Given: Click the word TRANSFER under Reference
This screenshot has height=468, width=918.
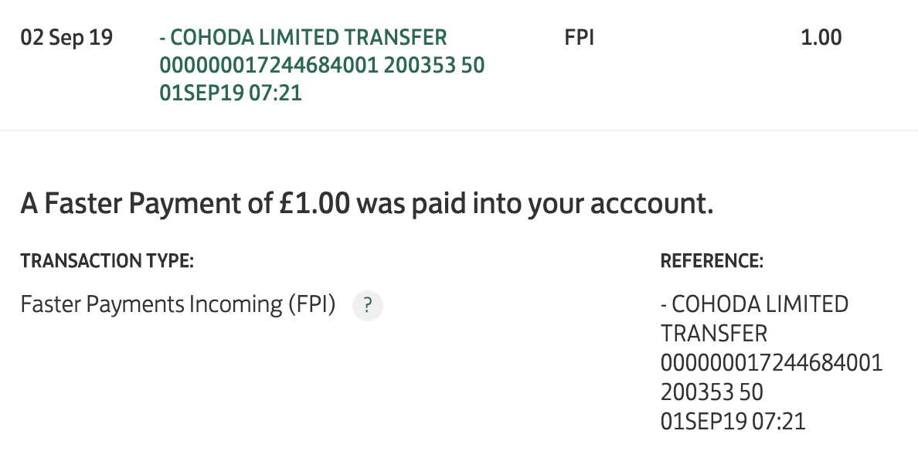Looking at the screenshot, I should pos(714,334).
